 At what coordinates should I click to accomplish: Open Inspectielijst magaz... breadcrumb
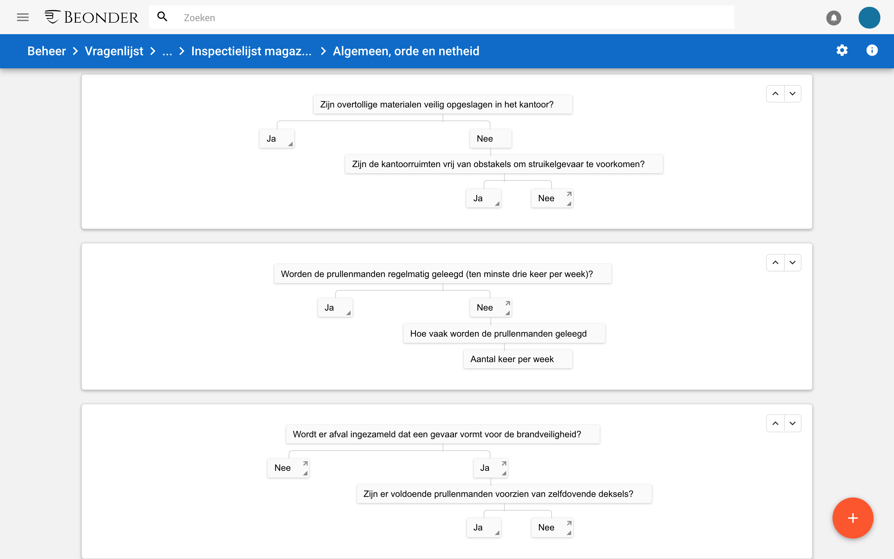251,51
